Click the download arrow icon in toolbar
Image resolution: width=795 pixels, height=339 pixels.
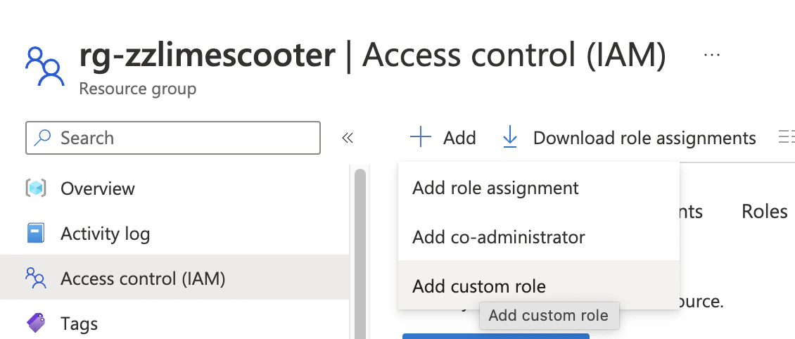pos(510,138)
